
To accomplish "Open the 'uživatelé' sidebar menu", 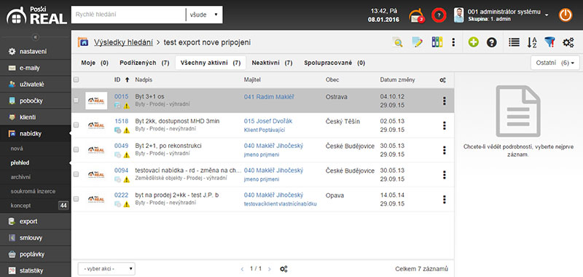I will (x=35, y=85).
